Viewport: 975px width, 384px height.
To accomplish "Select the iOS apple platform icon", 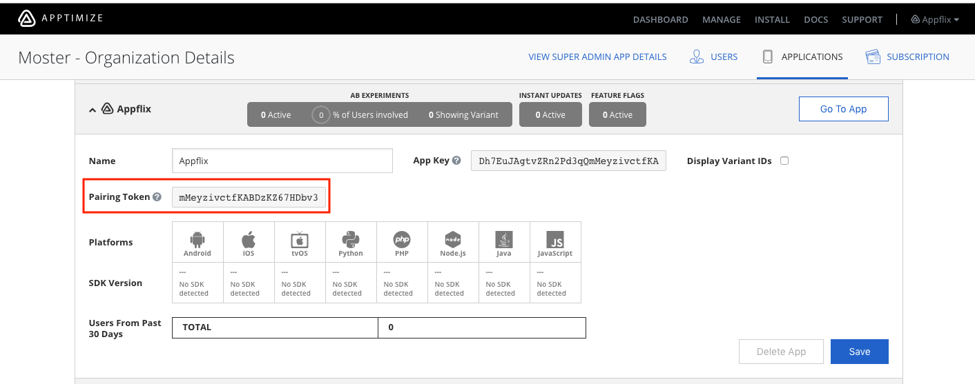I will 249,240.
